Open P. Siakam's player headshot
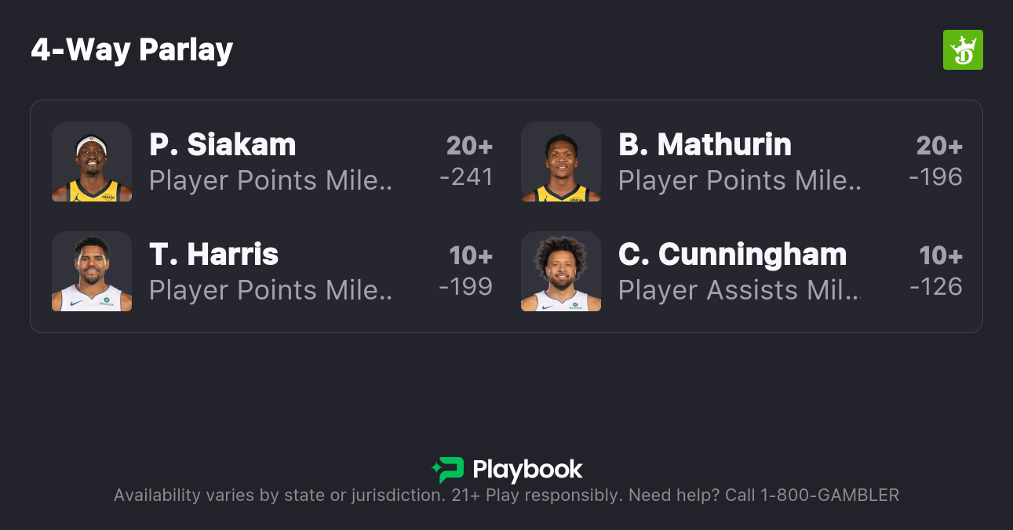Viewport: 1013px width, 530px height. [92, 162]
